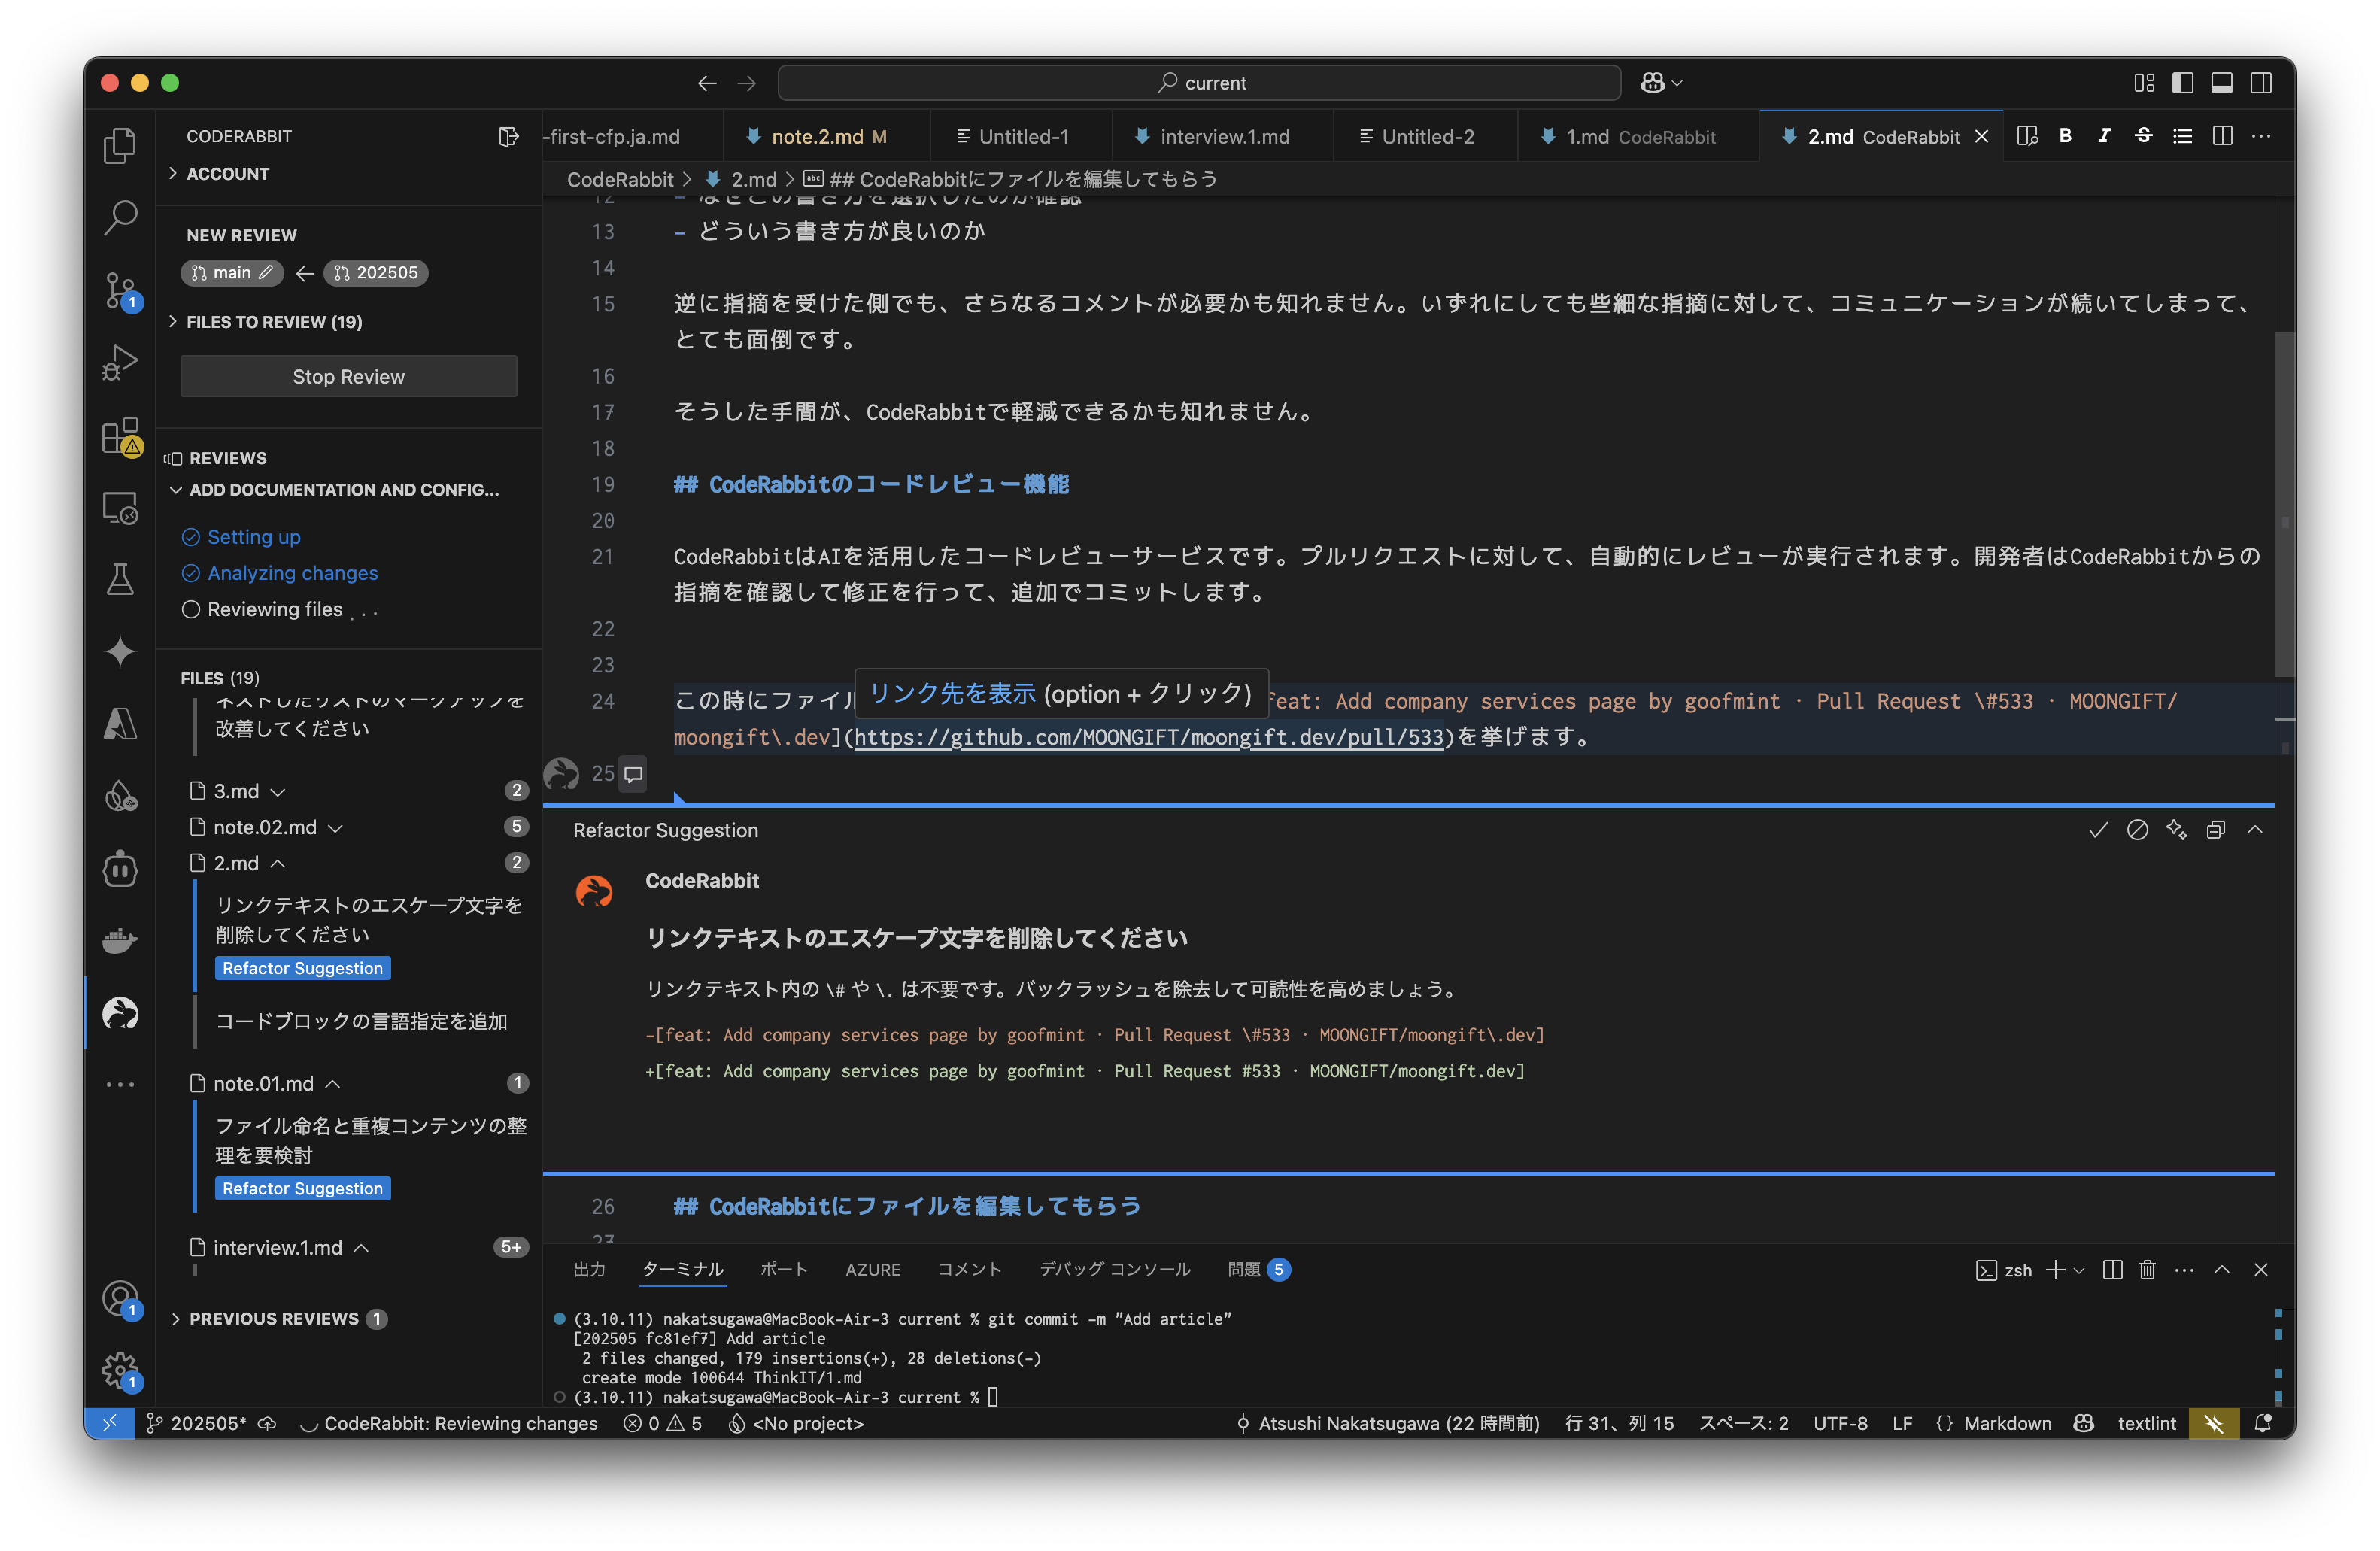Toggle the bottom panel visibility control
This screenshot has height=1551, width=2380.
pyautogui.click(x=2222, y=83)
